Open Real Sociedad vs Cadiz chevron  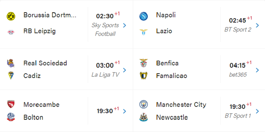tap(125, 70)
